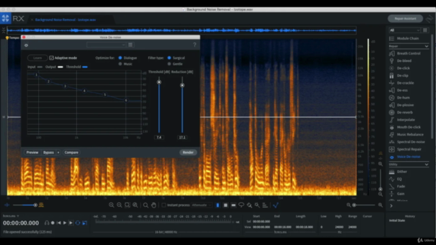The image size is (436, 245).
Task: Select the grab hand tool
Action: [x=154, y=205]
